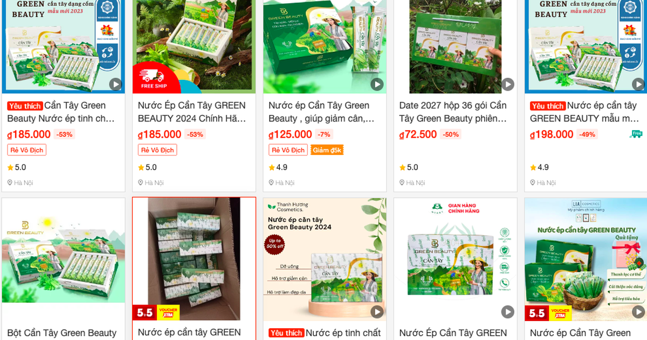
Task: Click star rating 4.9 under đ125.000 item
Action: (x=278, y=167)
